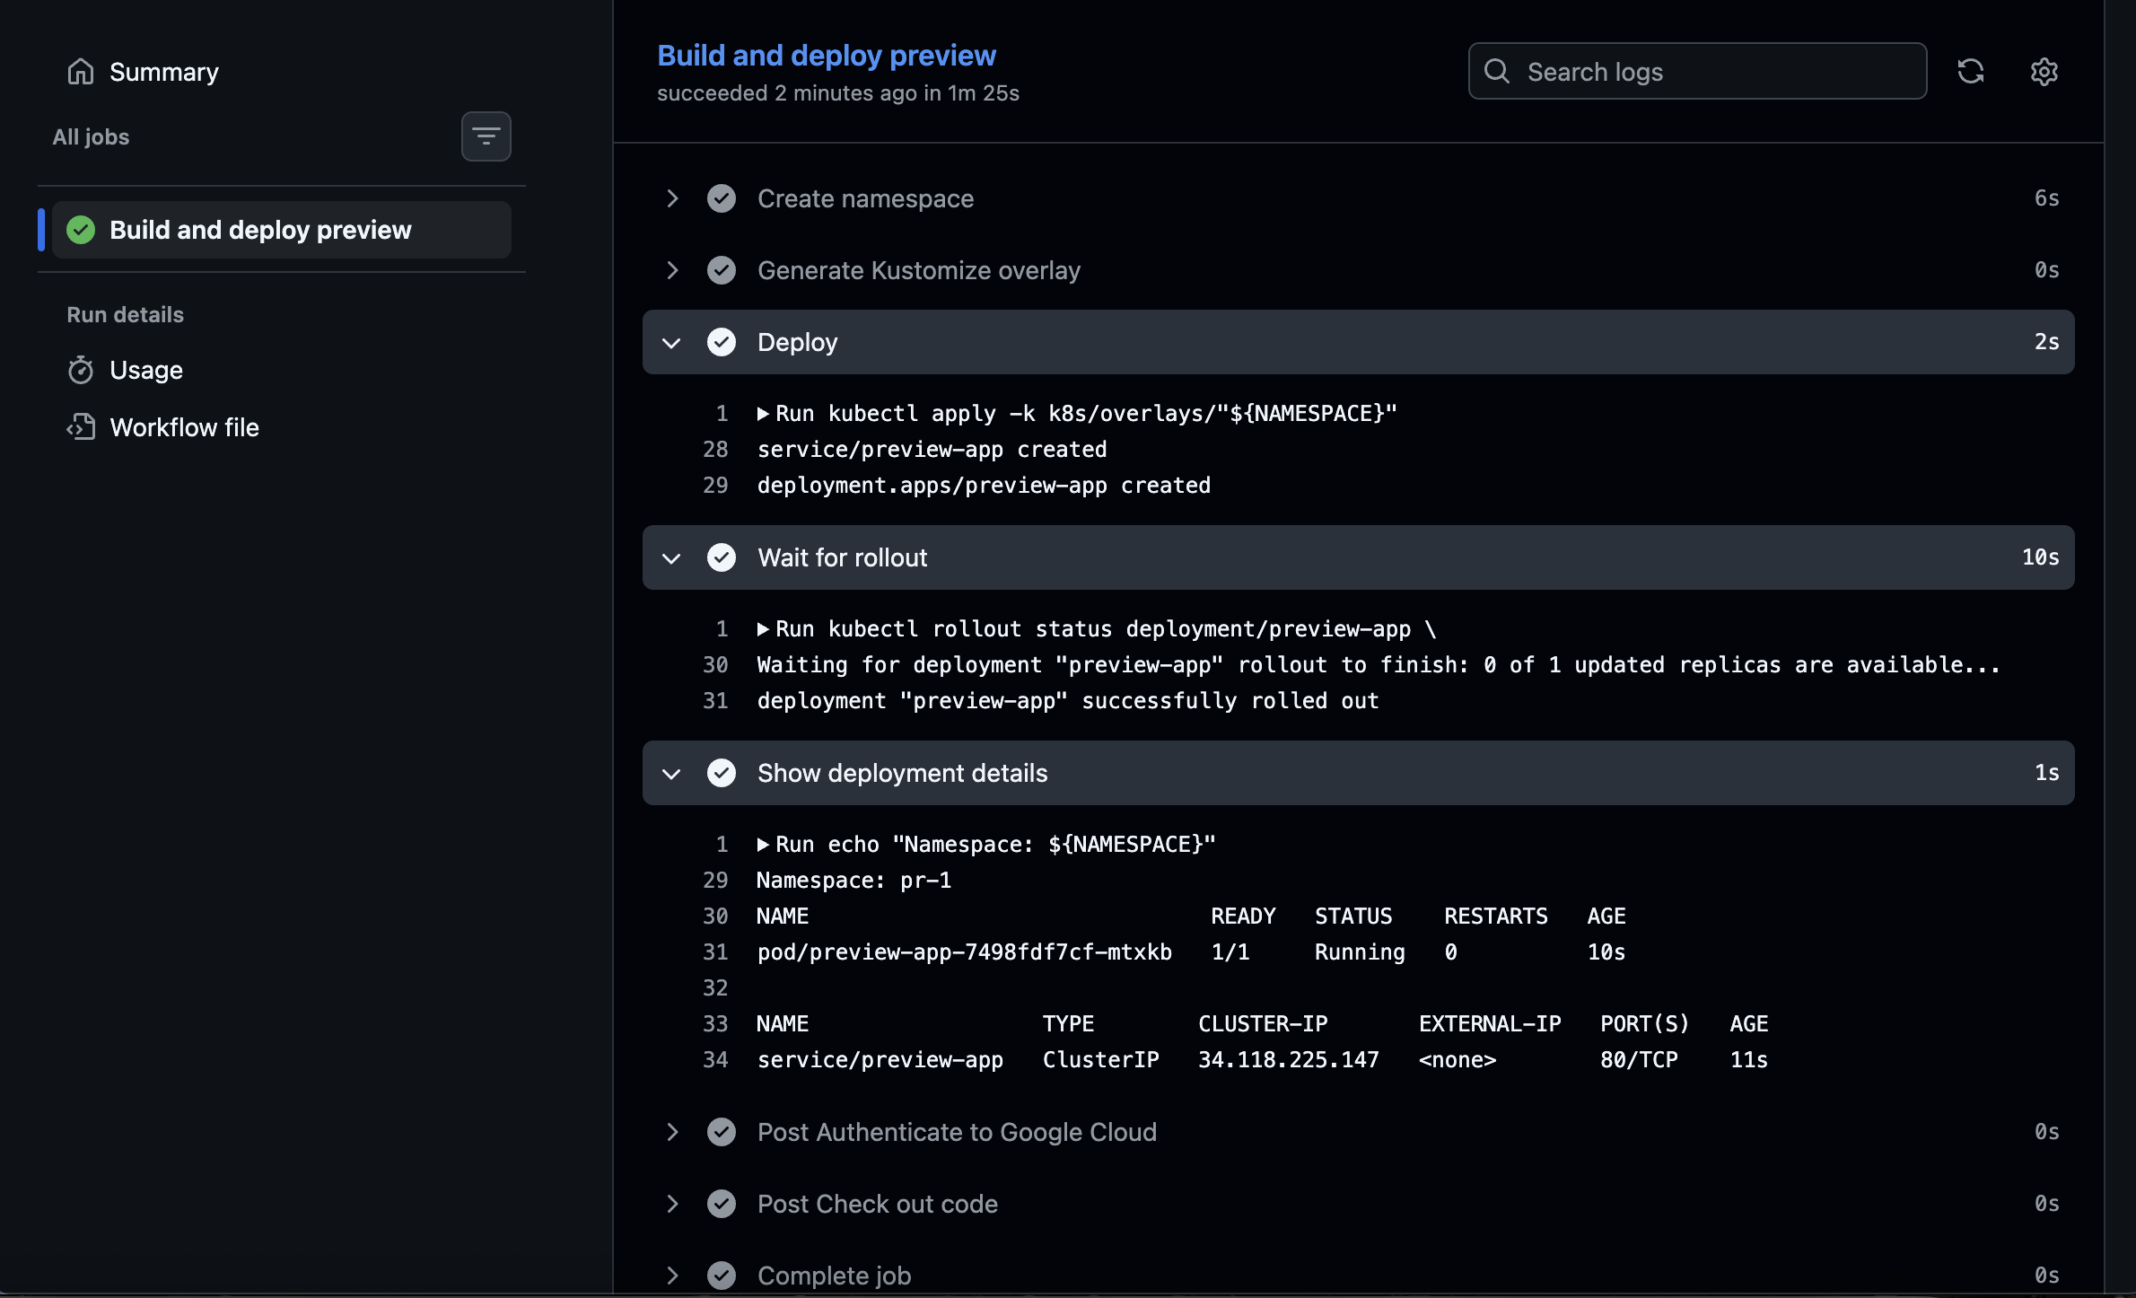The height and width of the screenshot is (1298, 2136).
Task: Go to Summary in the sidebar
Action: (164, 72)
